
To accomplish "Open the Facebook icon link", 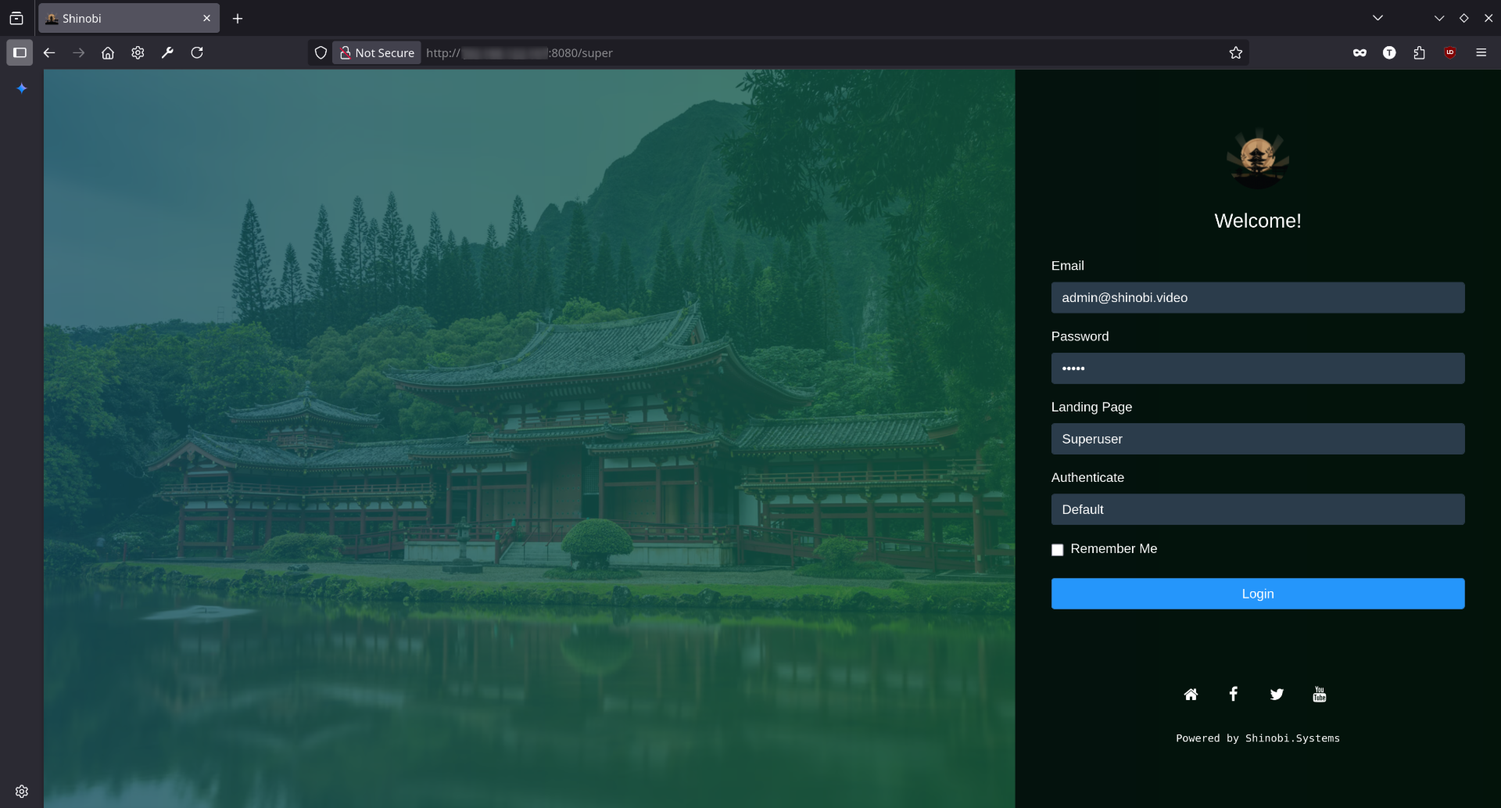I will 1233,694.
